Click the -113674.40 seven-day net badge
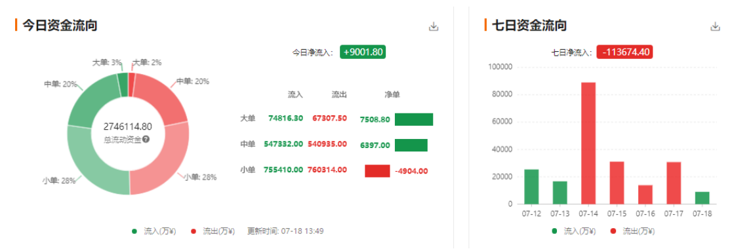The height and width of the screenshot is (251, 736). tap(624, 52)
